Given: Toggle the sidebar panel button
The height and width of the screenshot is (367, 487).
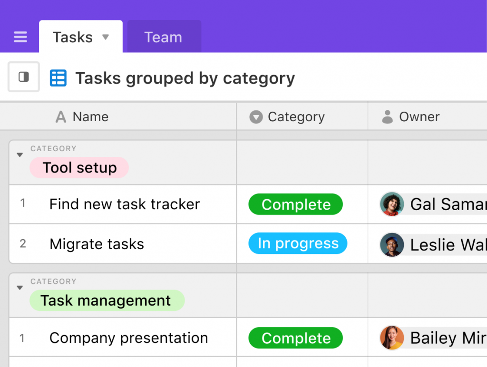Looking at the screenshot, I should tap(24, 77).
